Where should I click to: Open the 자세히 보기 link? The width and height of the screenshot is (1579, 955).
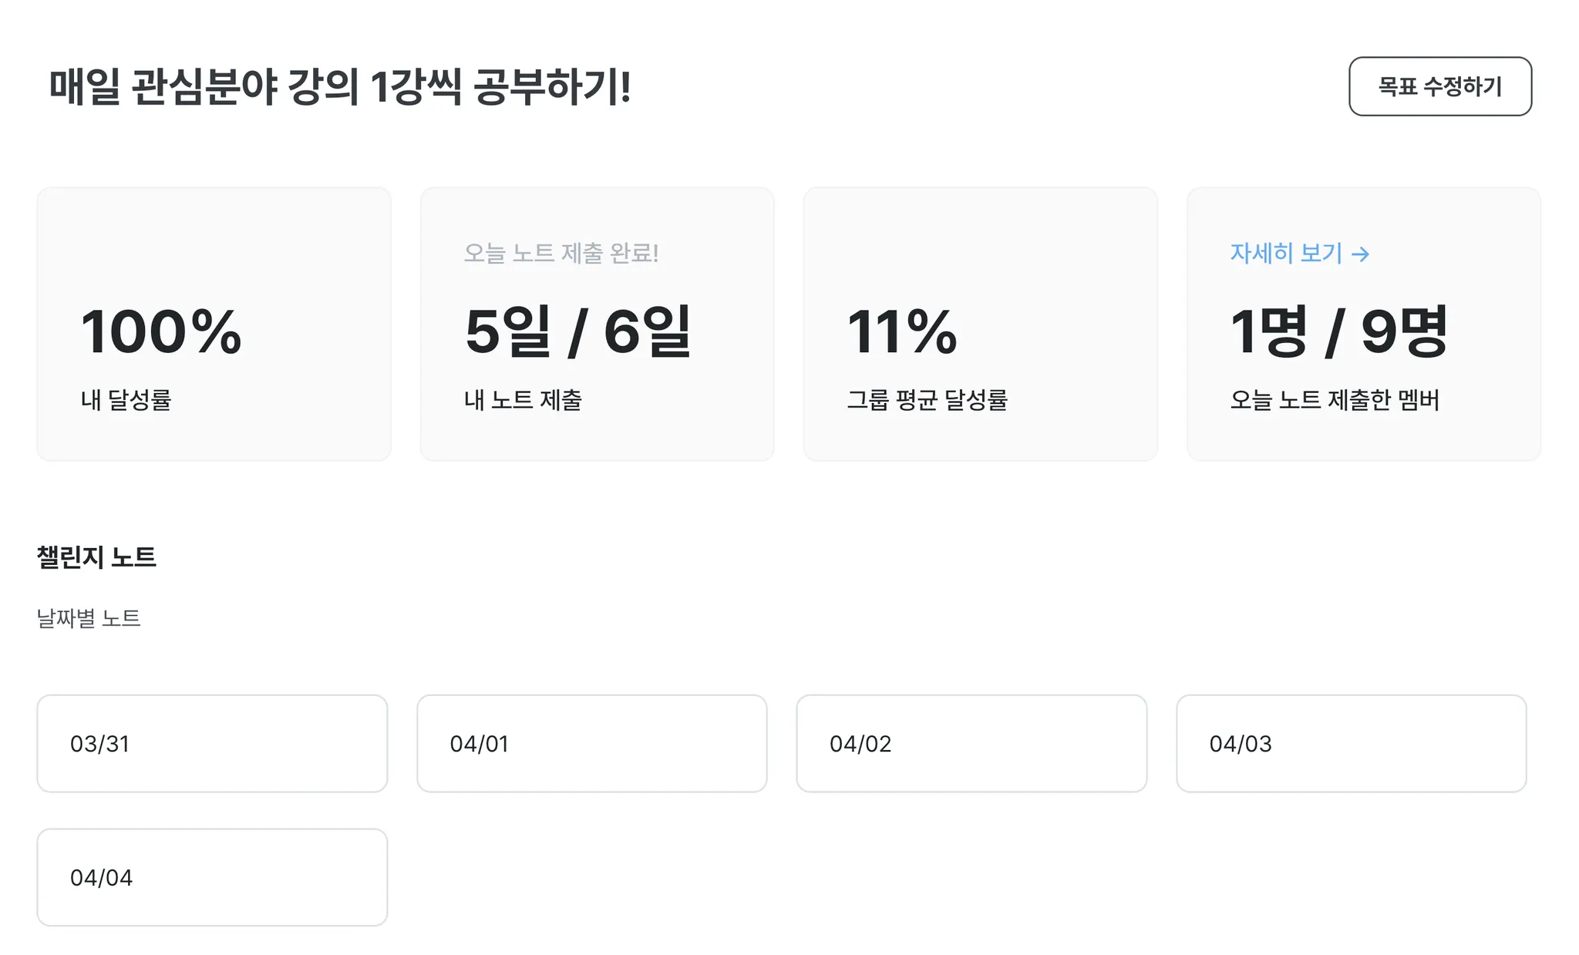[x=1286, y=253]
